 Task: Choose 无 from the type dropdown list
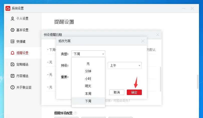[88, 64]
